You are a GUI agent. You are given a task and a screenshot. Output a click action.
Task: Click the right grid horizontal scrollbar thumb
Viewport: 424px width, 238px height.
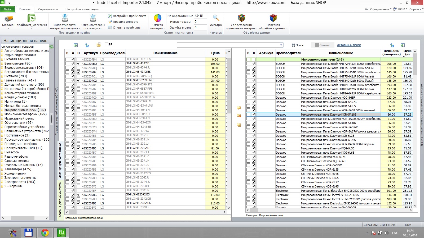click(254, 210)
